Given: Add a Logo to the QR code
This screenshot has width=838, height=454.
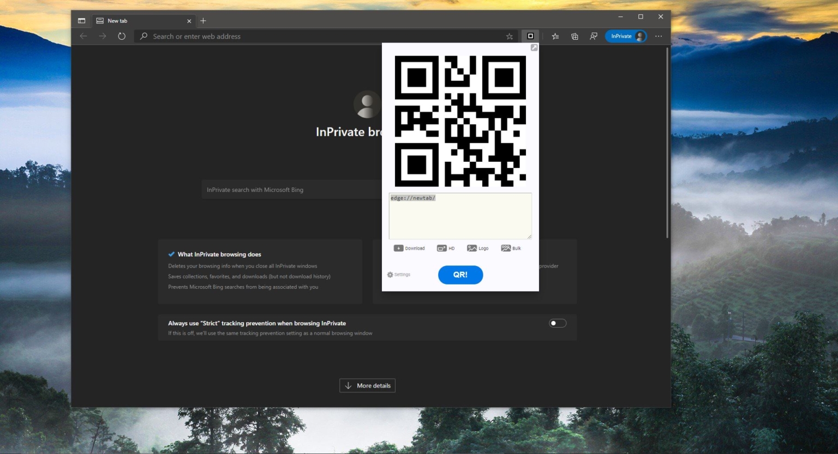Looking at the screenshot, I should pyautogui.click(x=477, y=248).
